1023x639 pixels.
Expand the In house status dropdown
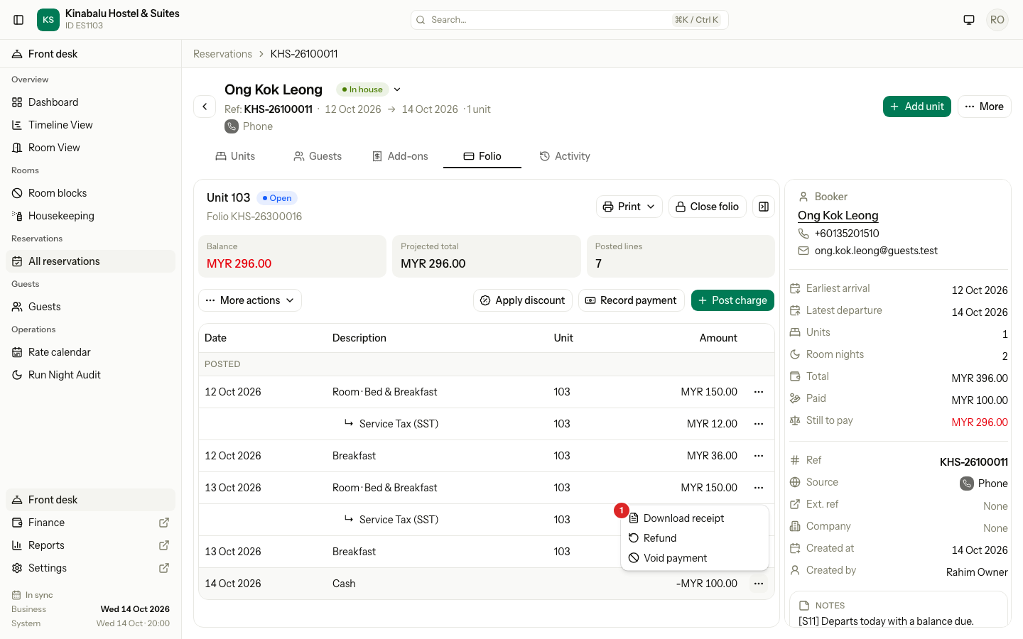coord(397,89)
